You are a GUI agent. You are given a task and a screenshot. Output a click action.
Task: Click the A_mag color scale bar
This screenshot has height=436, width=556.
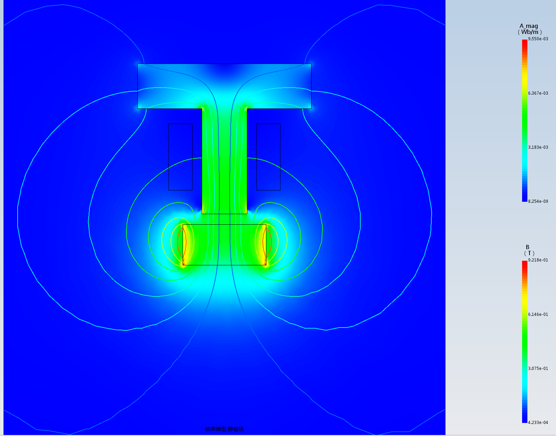coord(525,120)
